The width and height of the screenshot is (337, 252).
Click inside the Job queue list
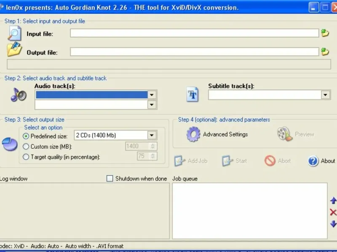pyautogui.click(x=250, y=211)
